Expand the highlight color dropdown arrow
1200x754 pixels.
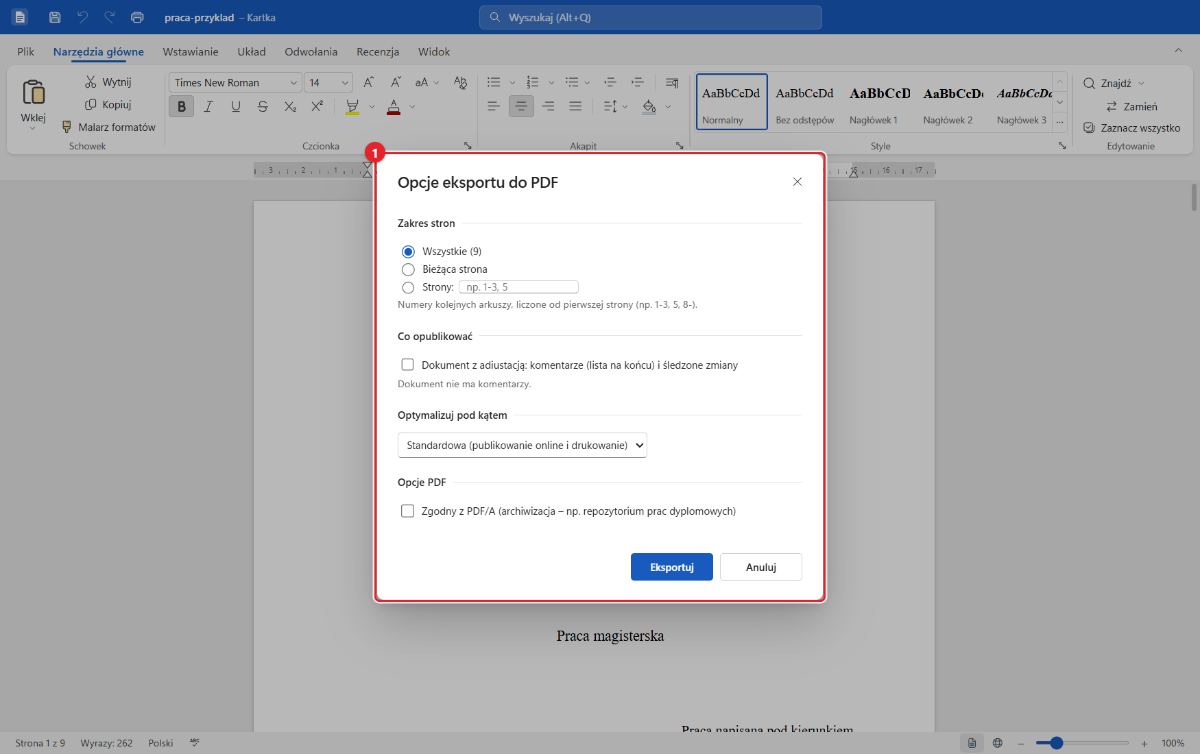[x=372, y=106]
